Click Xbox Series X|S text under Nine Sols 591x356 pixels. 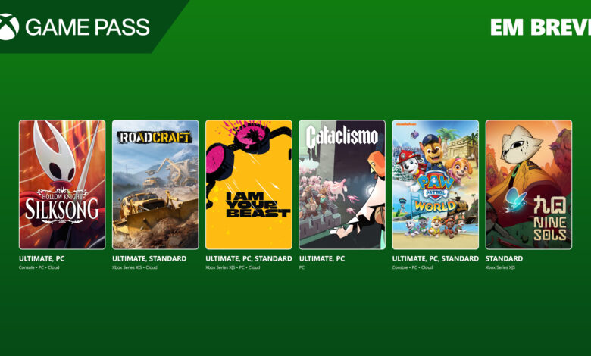point(500,267)
